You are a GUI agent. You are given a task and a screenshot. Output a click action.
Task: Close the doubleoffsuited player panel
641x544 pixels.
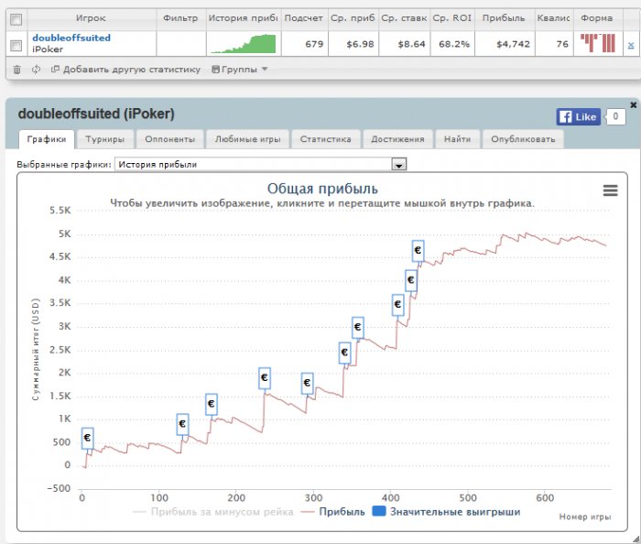pyautogui.click(x=633, y=105)
